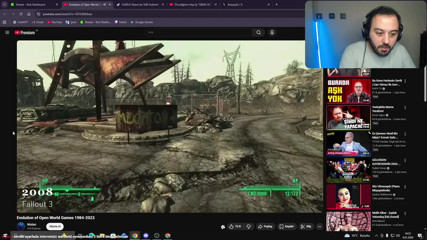
Task: Go back with the browser back arrow
Action: [5, 14]
